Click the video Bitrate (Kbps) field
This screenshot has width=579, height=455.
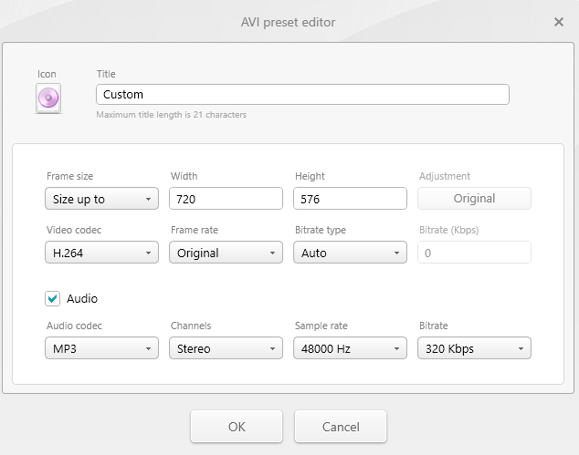pyautogui.click(x=474, y=253)
